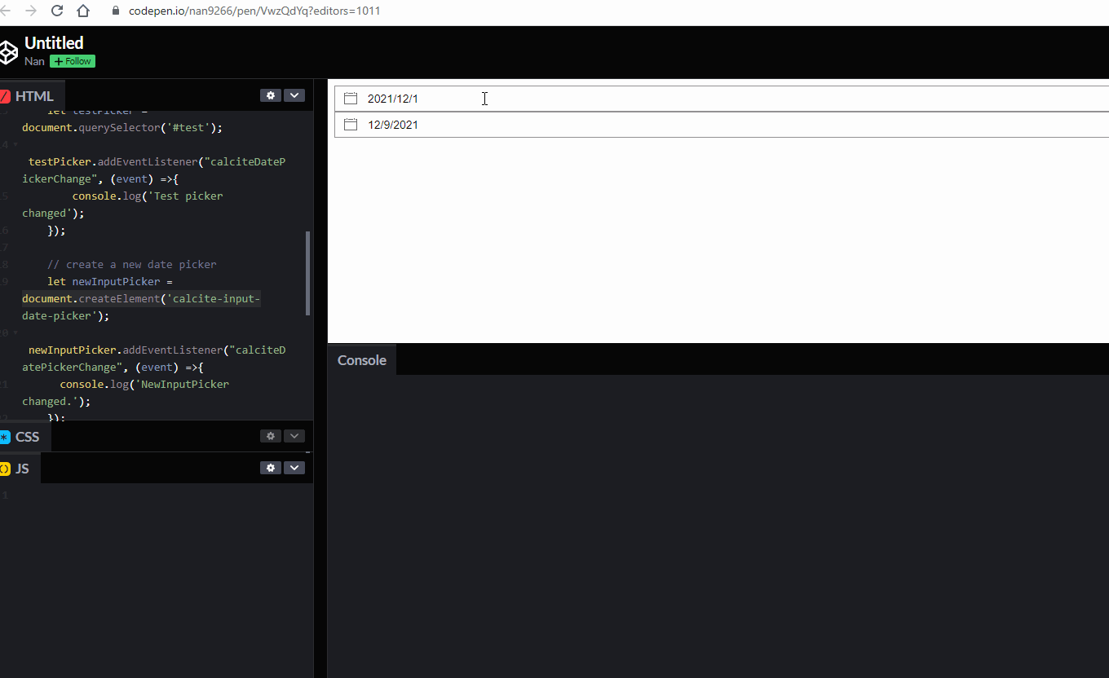The image size is (1109, 678).
Task: Expand the HTML panel options chevron
Action: [294, 95]
